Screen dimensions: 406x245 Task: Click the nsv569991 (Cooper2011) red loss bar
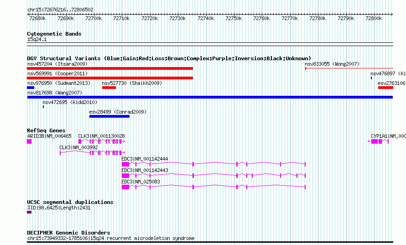pos(110,78)
